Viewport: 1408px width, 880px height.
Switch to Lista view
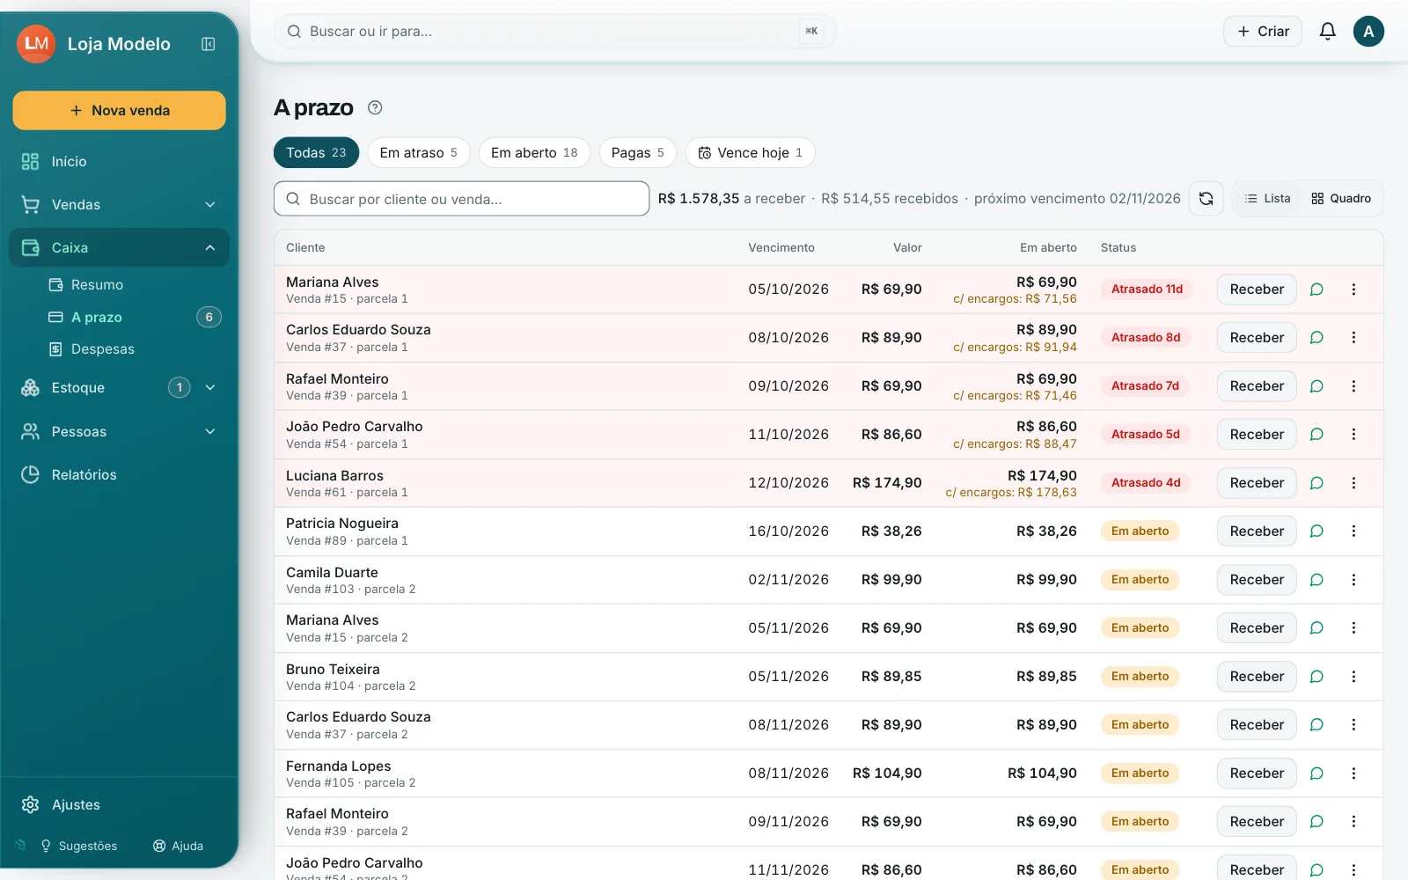pos(1268,199)
